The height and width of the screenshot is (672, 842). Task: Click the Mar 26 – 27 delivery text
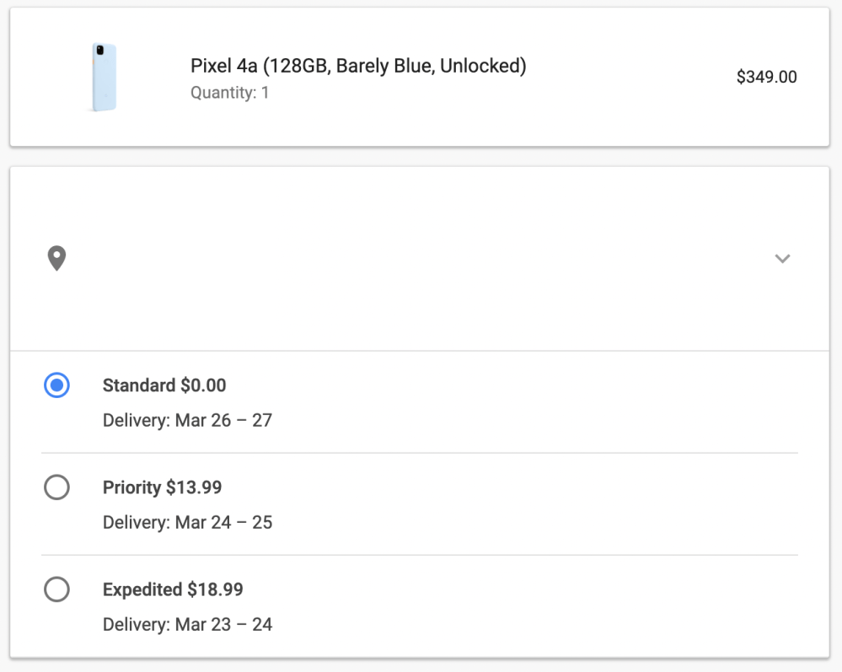[x=187, y=420]
